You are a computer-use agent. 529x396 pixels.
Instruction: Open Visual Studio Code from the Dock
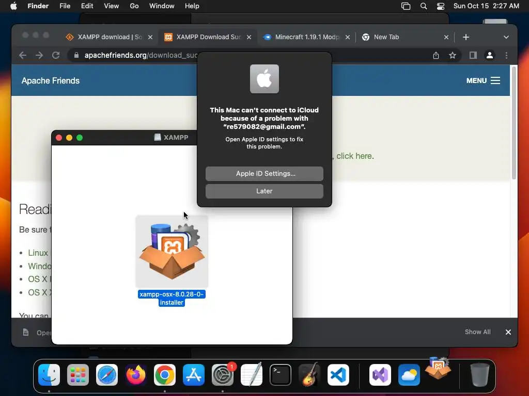338,375
